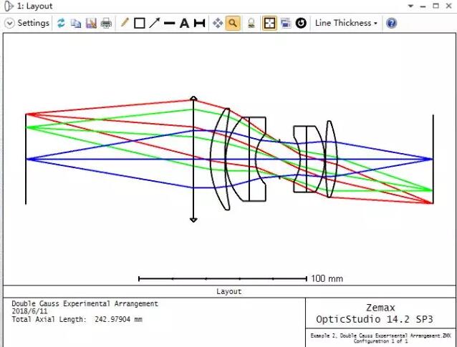Open help with the question mark button
Image resolution: width=457 pixels, height=347 pixels.
point(391,23)
